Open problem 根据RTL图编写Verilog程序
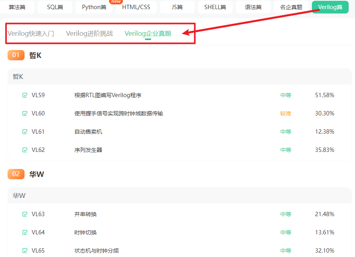The image size is (355, 257). pos(108,95)
